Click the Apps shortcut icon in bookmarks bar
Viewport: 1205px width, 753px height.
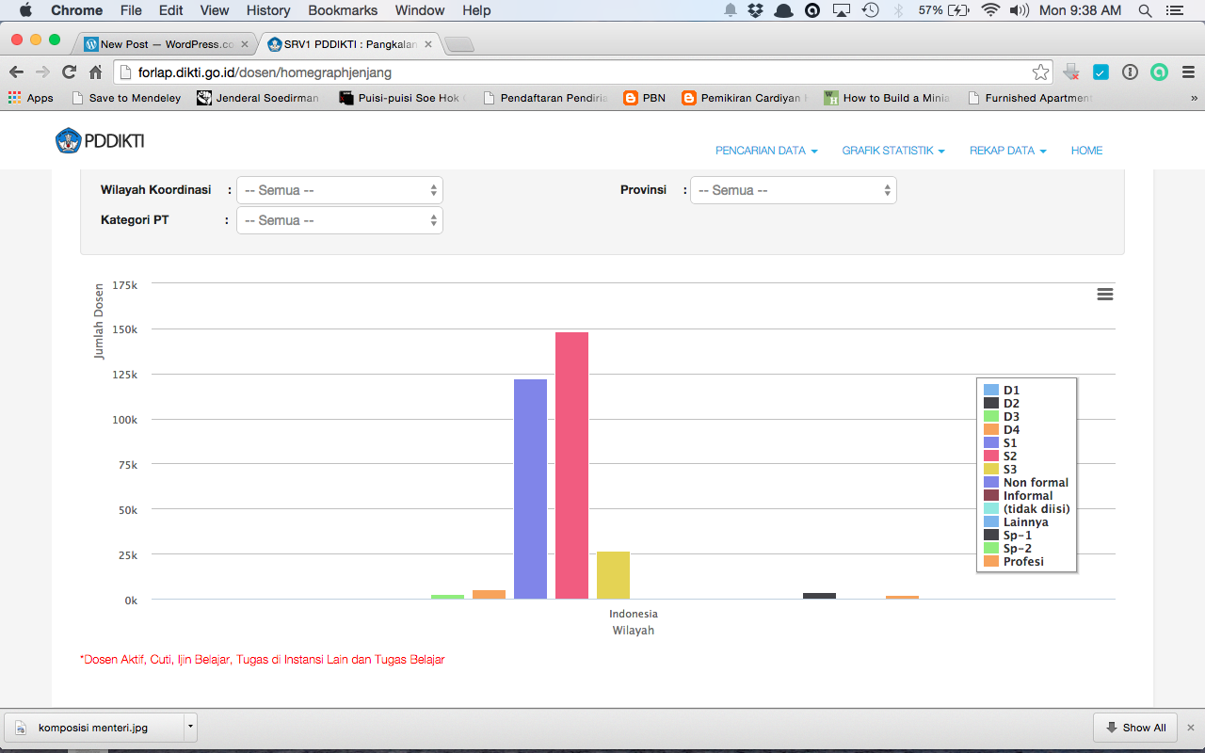click(x=14, y=98)
